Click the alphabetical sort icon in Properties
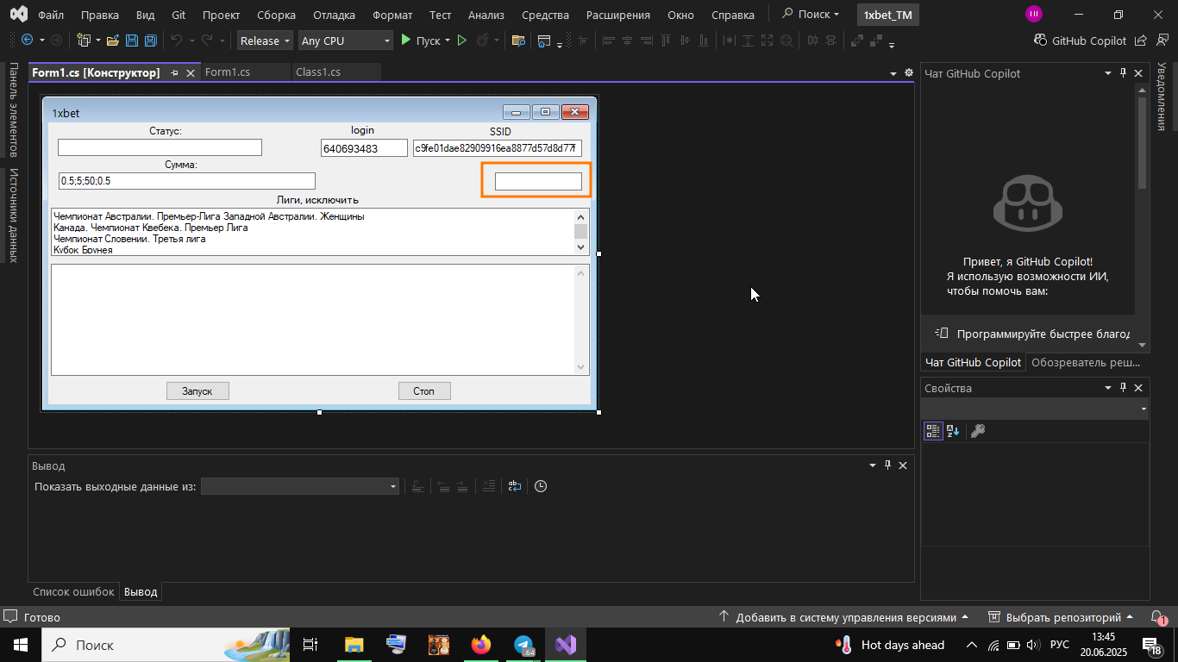The height and width of the screenshot is (662, 1178). pos(953,431)
